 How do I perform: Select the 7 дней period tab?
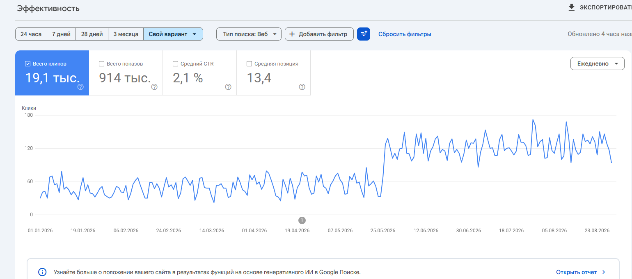coord(61,34)
